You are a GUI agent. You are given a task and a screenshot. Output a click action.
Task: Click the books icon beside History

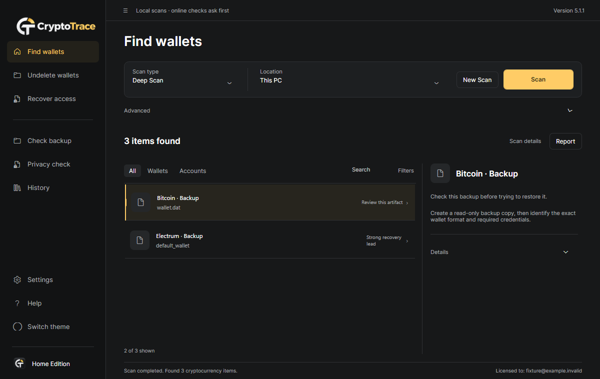[x=17, y=187]
